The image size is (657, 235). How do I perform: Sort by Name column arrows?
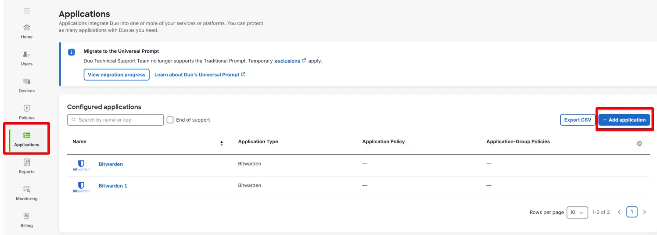pyautogui.click(x=222, y=143)
